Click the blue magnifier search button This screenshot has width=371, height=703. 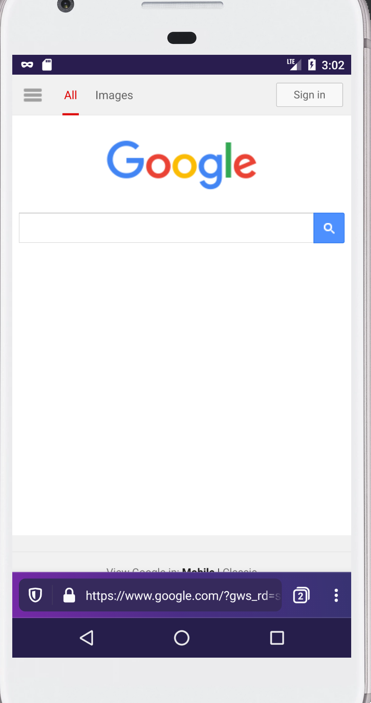click(329, 228)
